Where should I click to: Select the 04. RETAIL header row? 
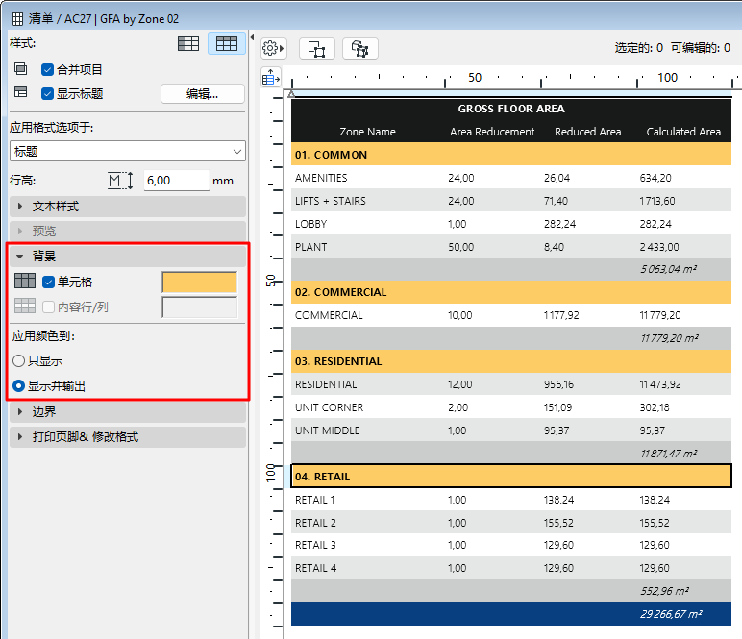(x=511, y=476)
